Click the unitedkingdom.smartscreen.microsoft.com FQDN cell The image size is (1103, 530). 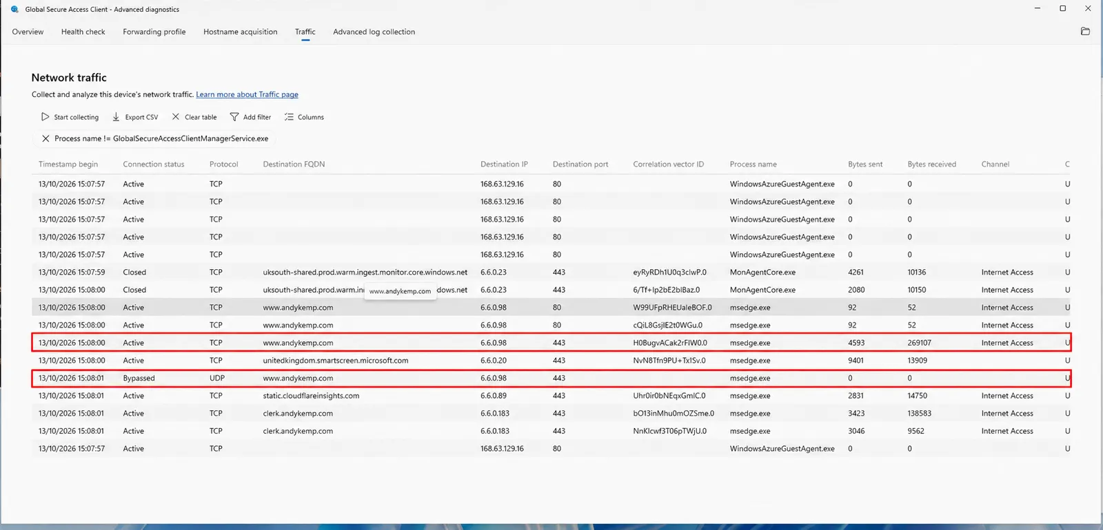(336, 361)
